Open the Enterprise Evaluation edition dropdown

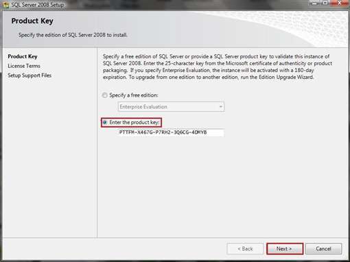click(x=171, y=107)
